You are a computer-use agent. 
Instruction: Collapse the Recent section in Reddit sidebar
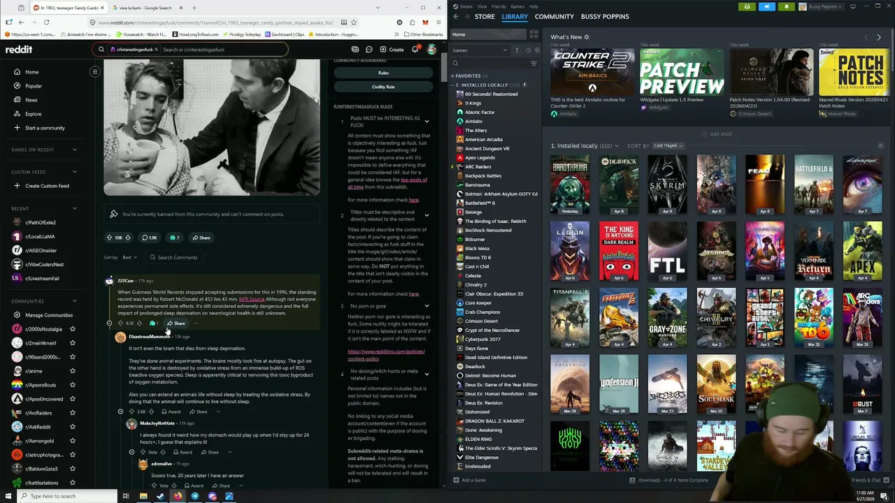pos(74,208)
